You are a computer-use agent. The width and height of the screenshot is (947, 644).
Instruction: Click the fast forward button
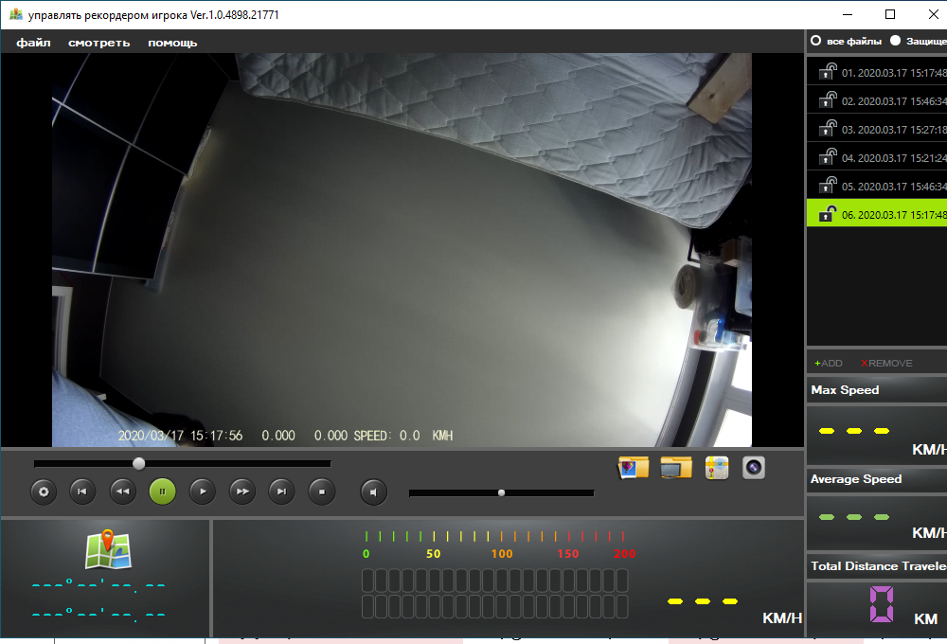click(x=242, y=492)
